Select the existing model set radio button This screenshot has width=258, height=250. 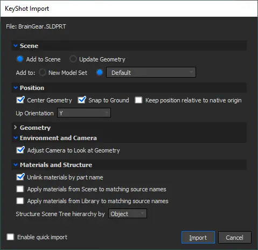click(100, 73)
